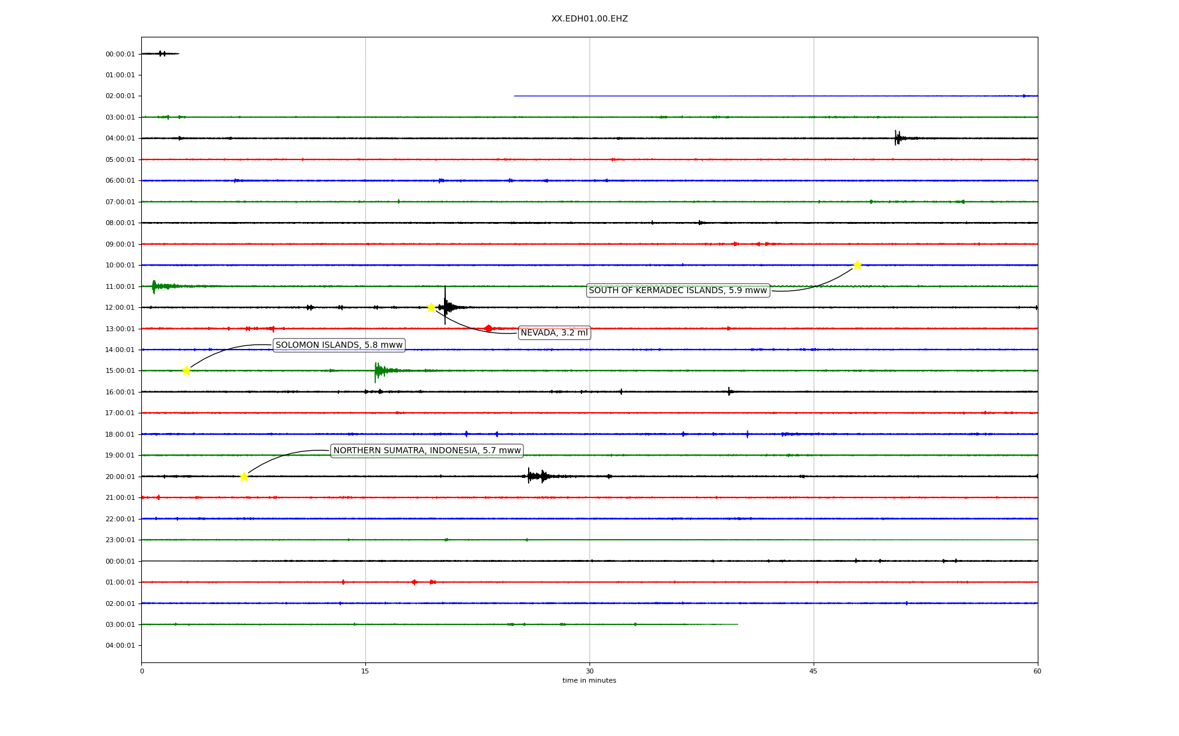The image size is (1179, 736).
Task: Click the black wave burst on 20:00:01 trace
Action: tap(535, 476)
